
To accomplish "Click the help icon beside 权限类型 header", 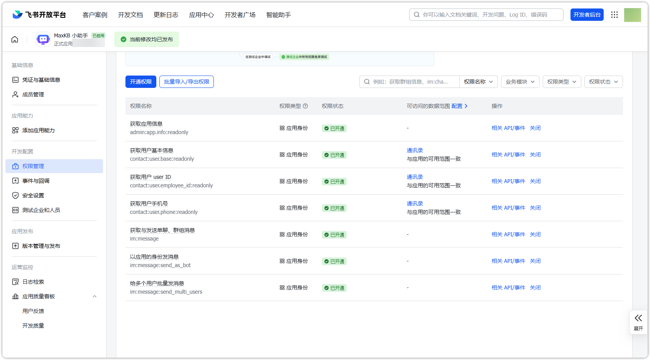I will (x=305, y=106).
